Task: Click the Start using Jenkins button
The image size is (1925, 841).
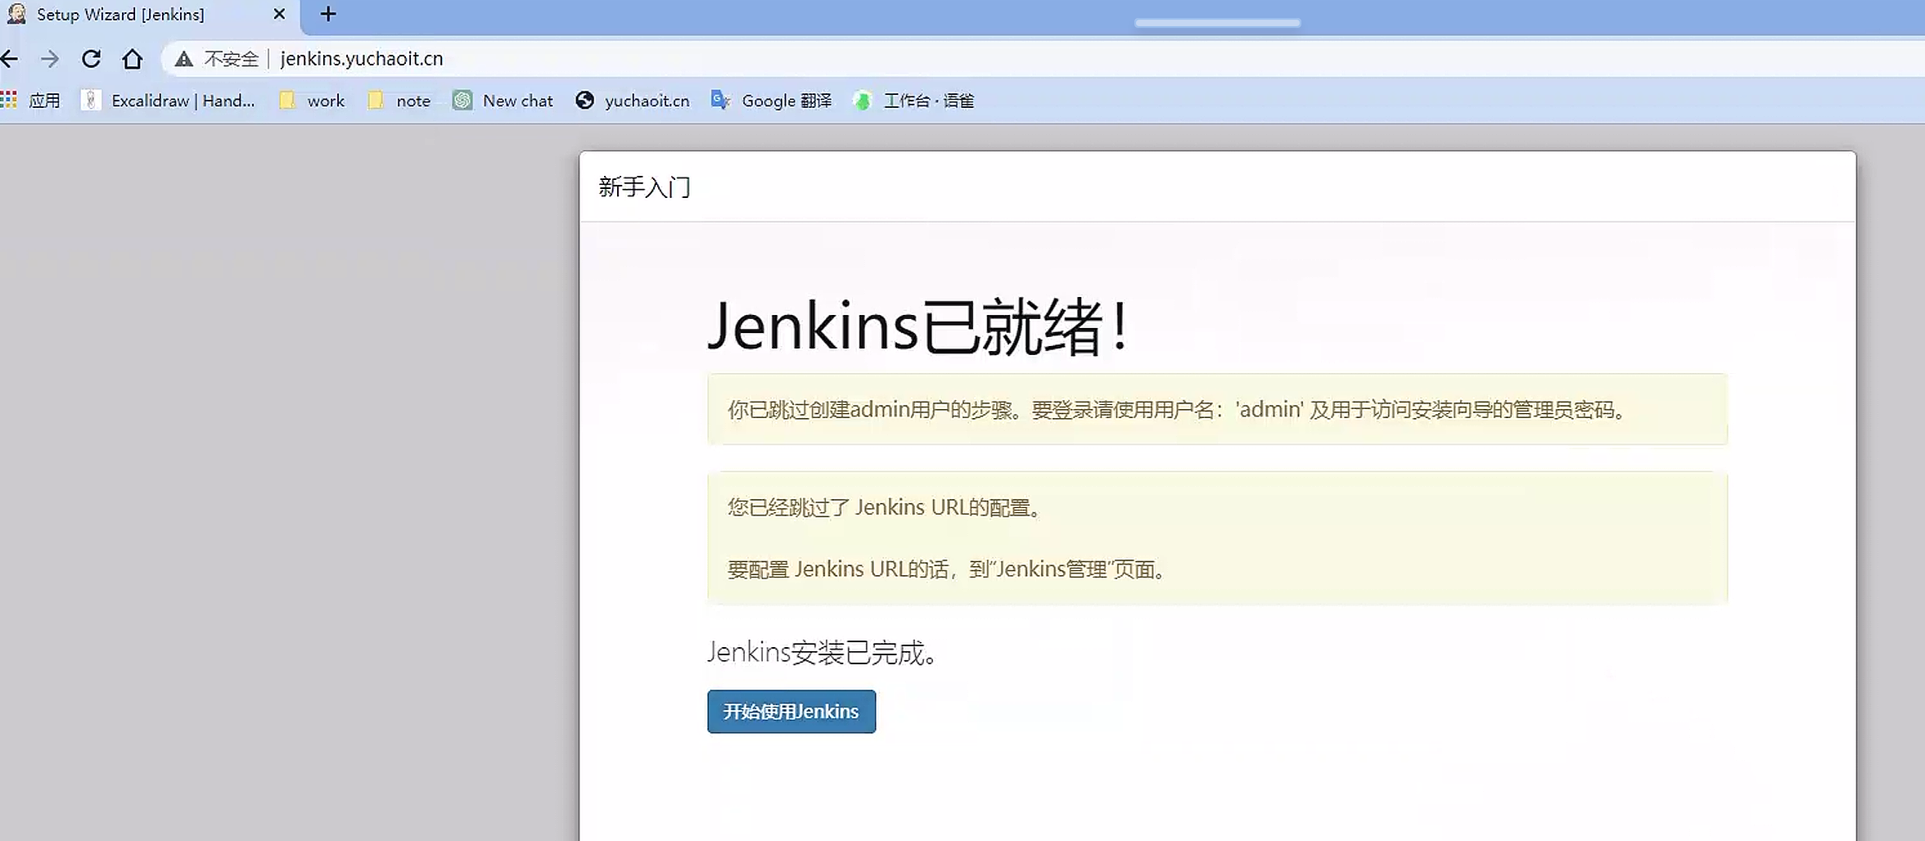Action: click(791, 712)
